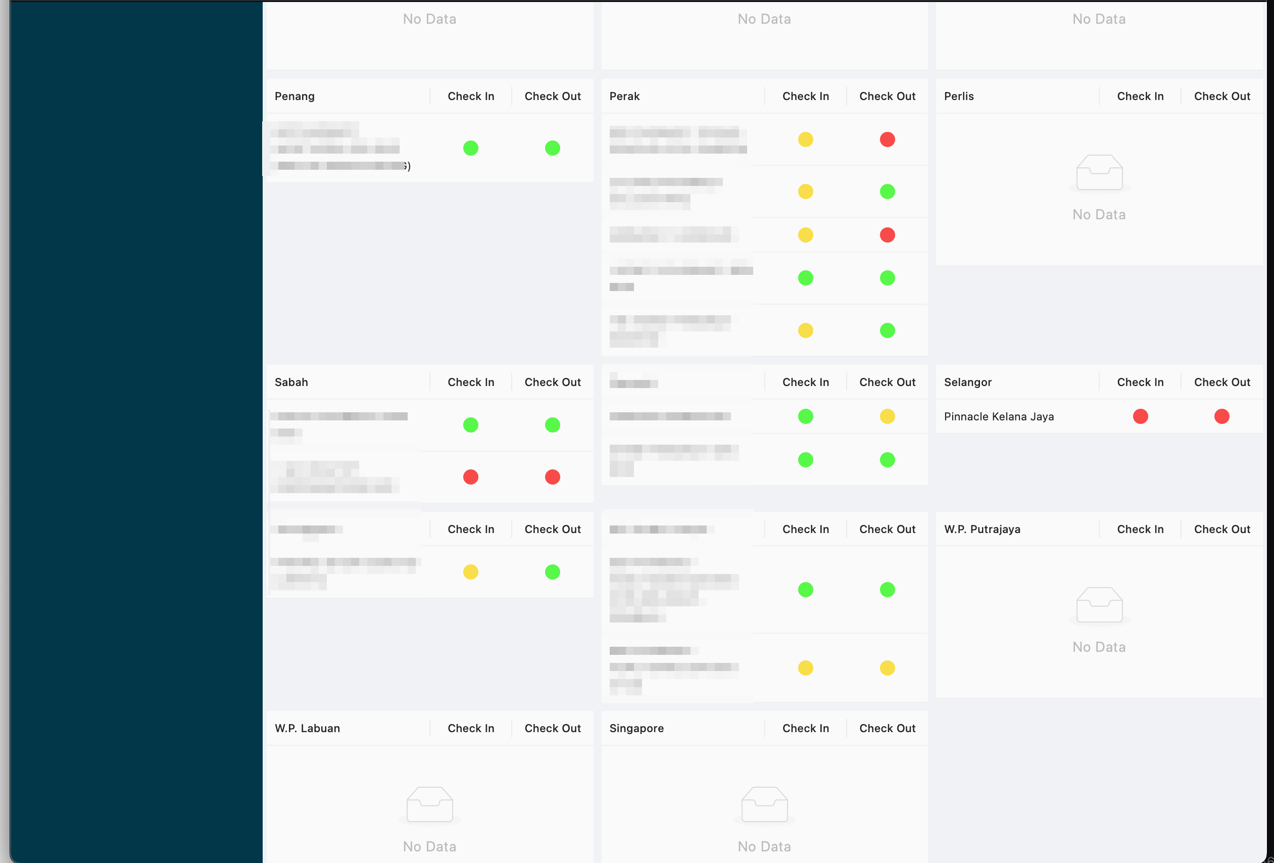Click Penang row green Check In dot
Screen dimensions: 1274x863
pos(470,148)
